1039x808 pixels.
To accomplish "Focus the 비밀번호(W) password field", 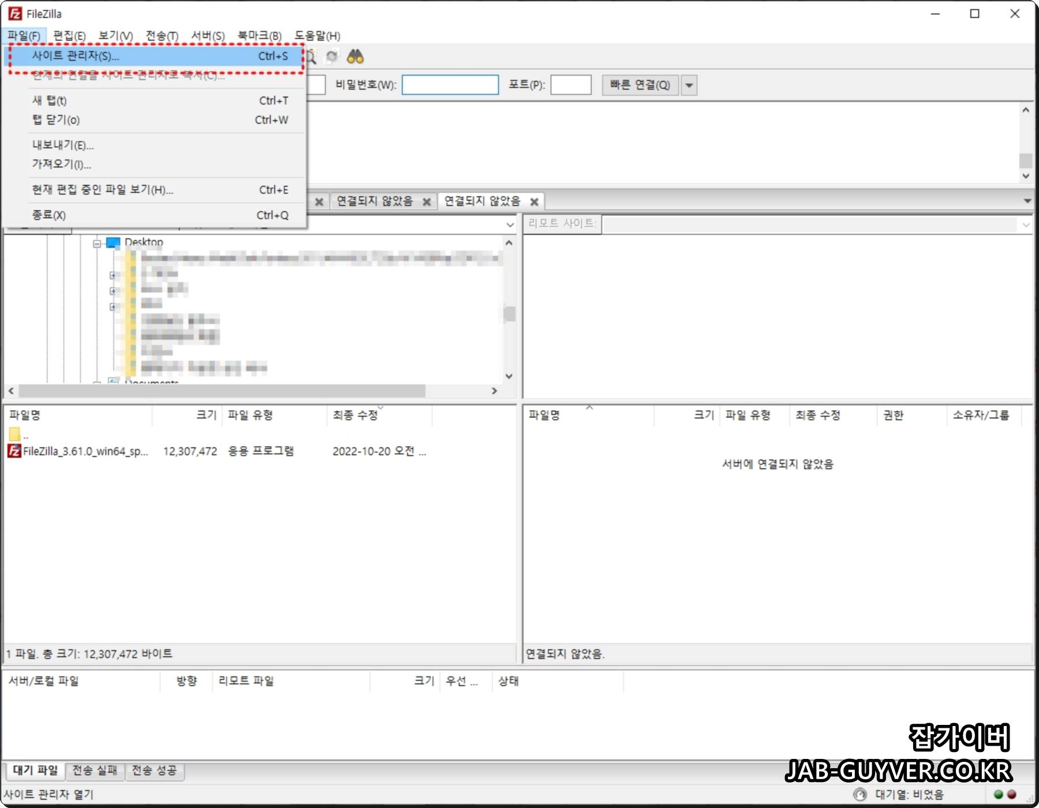I will pyautogui.click(x=450, y=85).
